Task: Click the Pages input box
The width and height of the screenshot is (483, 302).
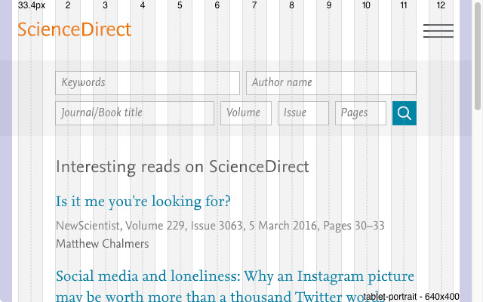Action: [360, 113]
